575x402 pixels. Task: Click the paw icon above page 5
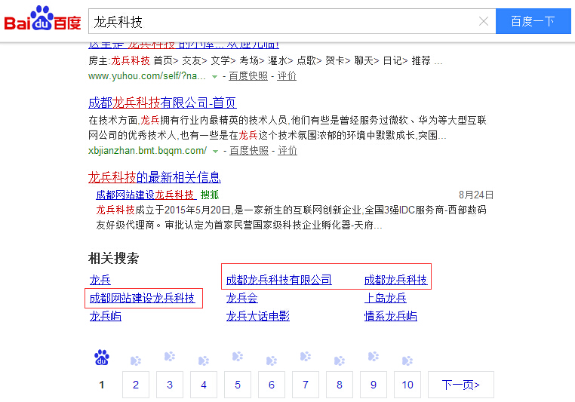238,357
